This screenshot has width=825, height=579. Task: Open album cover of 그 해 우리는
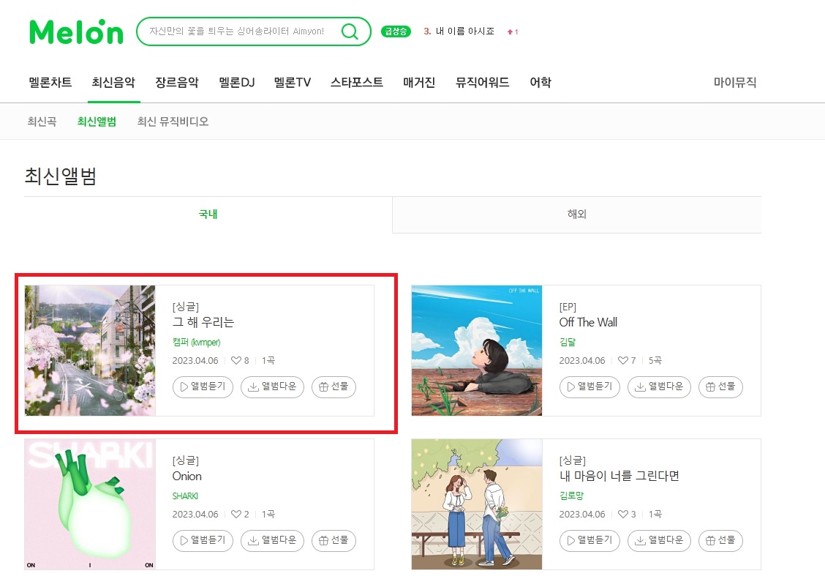90,351
